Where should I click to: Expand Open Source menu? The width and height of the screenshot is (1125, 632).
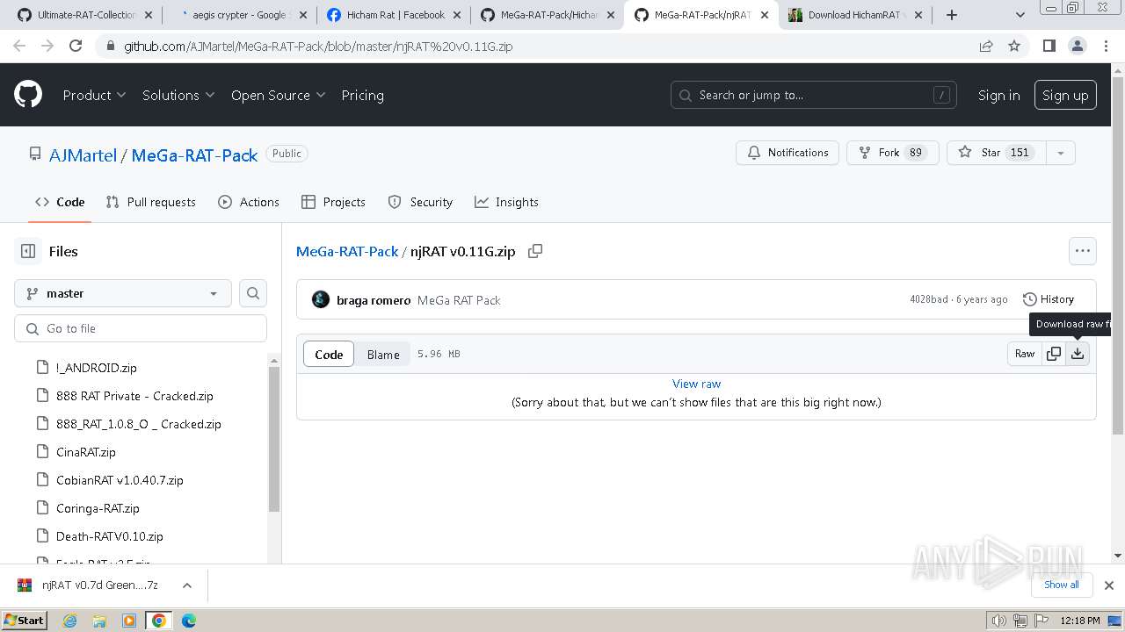[x=278, y=95]
